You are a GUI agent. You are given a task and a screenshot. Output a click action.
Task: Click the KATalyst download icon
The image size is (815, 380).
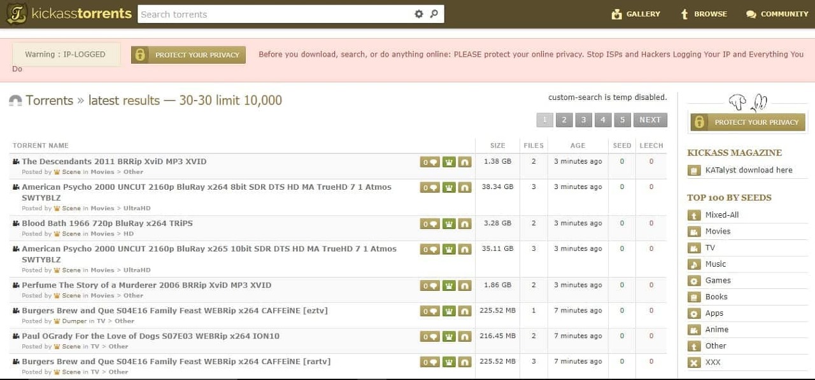click(694, 171)
